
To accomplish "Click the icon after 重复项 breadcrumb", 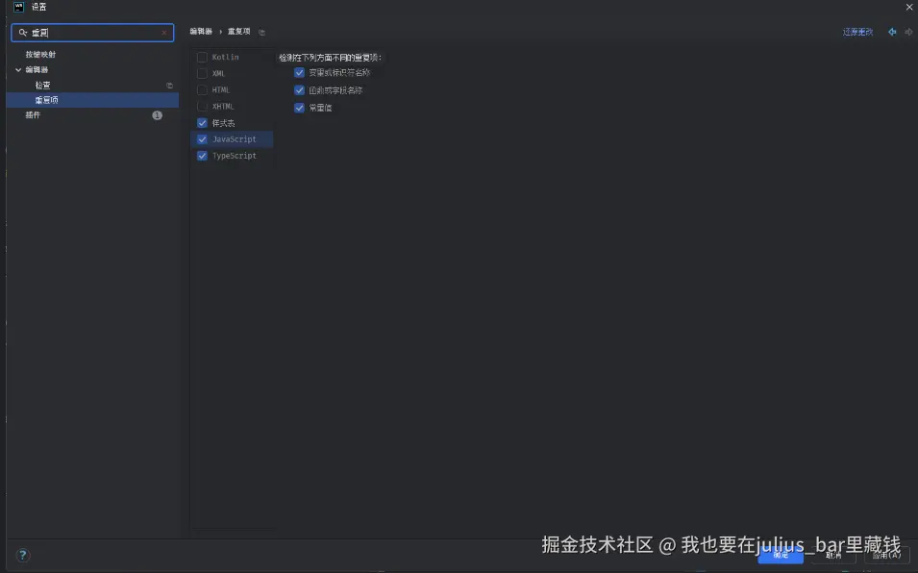I will click(261, 31).
